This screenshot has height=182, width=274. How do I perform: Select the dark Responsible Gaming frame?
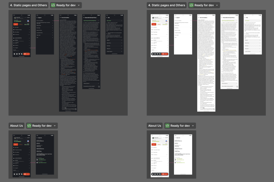[x=91, y=52]
